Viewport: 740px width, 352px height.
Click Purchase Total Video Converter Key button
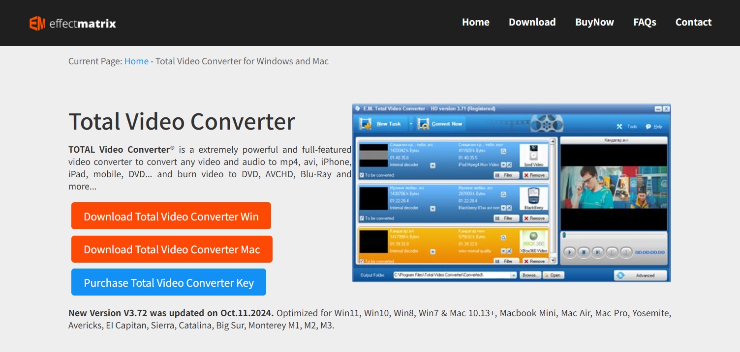[x=169, y=282]
